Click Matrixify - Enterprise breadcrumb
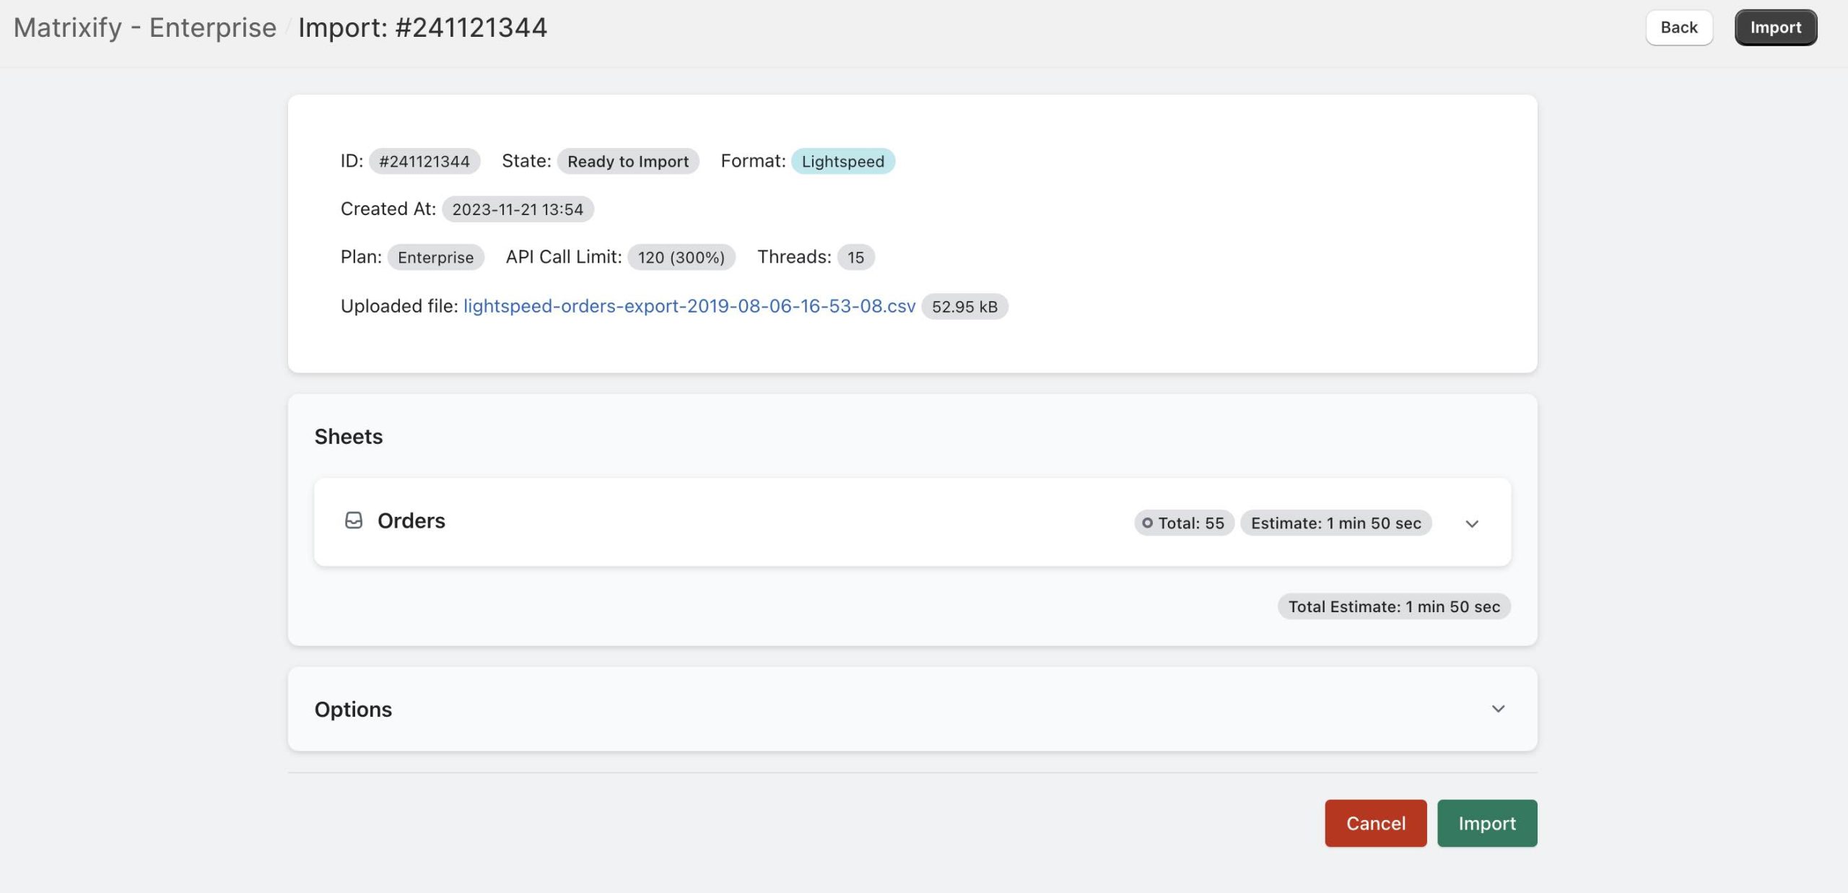1848x893 pixels. point(144,27)
